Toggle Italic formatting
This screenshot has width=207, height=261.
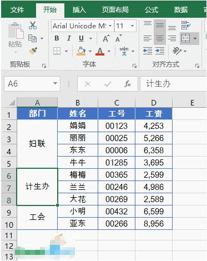click(x=69, y=38)
